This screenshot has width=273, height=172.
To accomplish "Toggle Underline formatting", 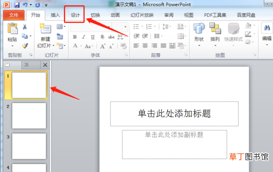I will [x=93, y=37].
